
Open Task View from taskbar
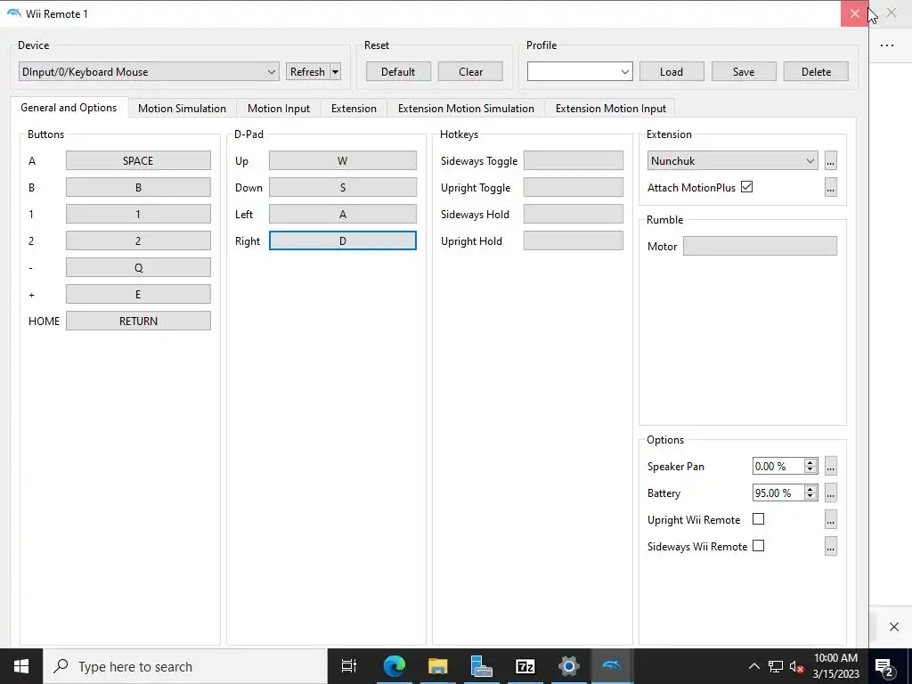click(x=349, y=666)
